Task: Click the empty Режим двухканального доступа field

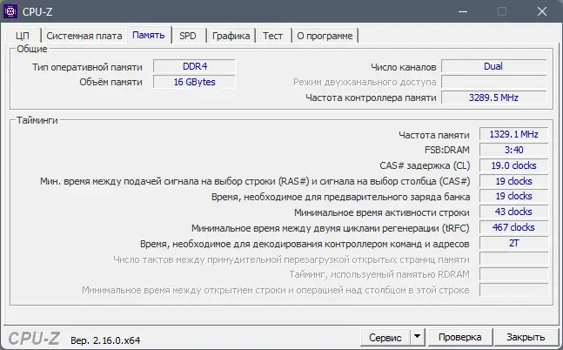Action: [x=493, y=82]
